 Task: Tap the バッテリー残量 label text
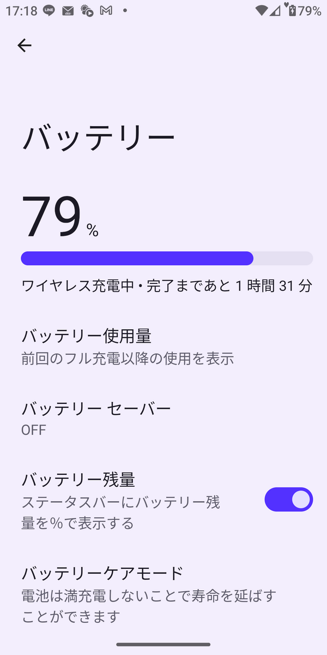pos(78,480)
